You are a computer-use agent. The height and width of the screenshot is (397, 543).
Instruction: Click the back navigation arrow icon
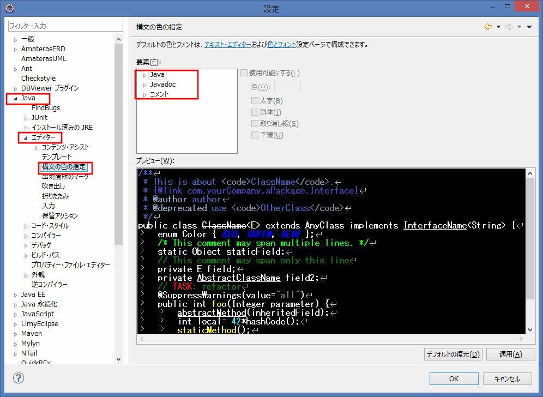click(488, 27)
